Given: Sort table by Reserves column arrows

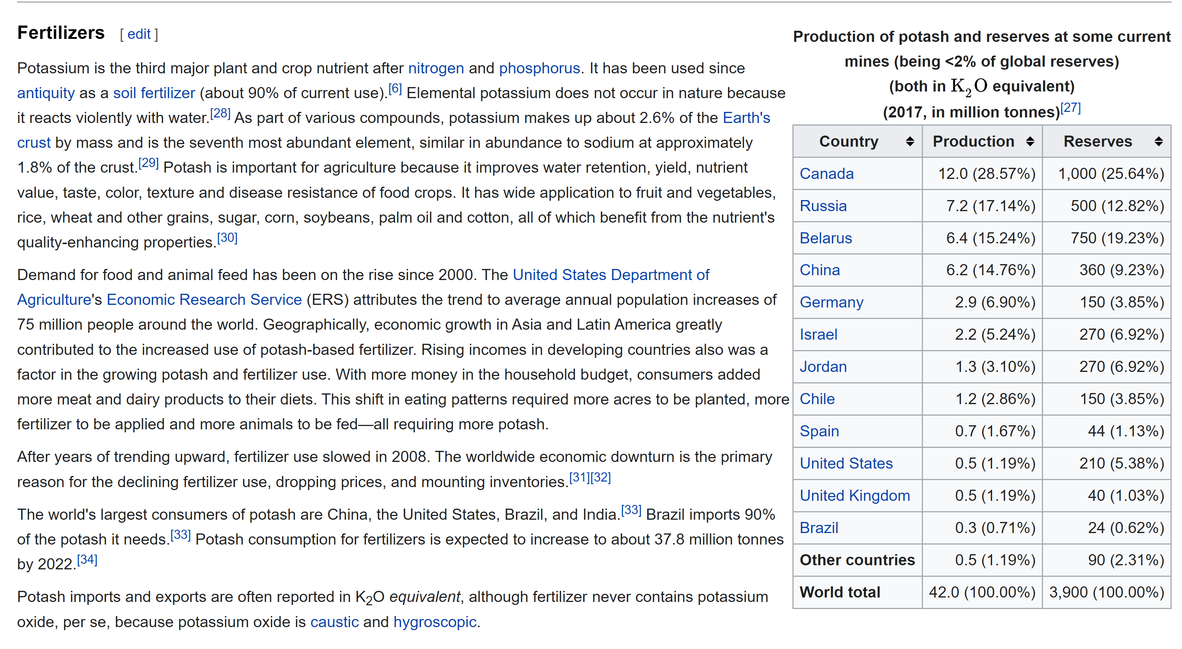Looking at the screenshot, I should (1159, 141).
